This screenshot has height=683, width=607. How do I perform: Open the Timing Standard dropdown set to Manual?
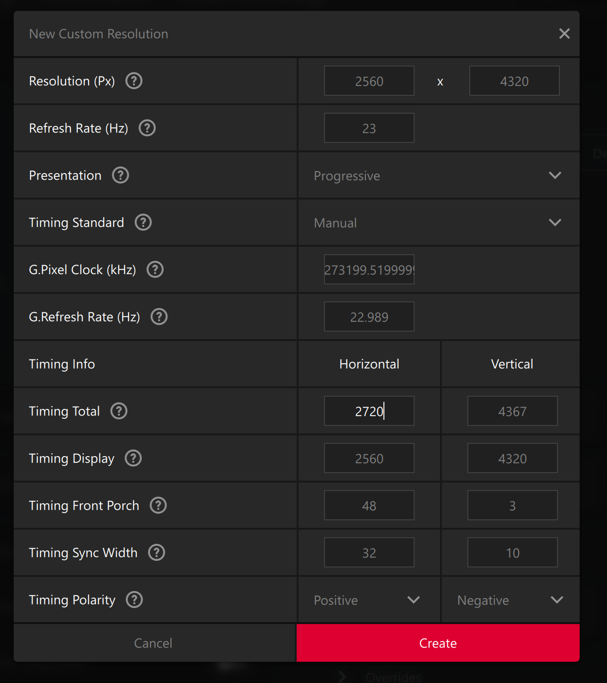pyautogui.click(x=439, y=223)
